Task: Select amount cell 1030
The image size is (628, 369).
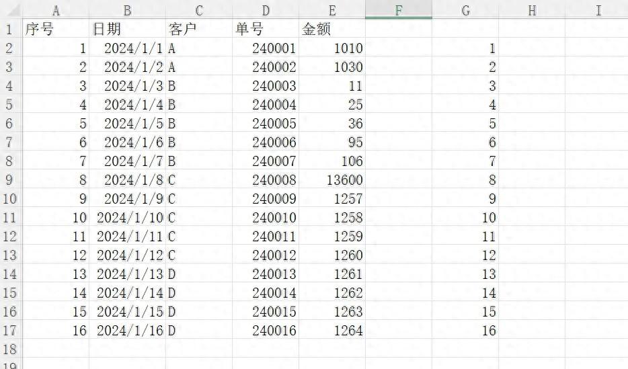Action: pos(332,67)
